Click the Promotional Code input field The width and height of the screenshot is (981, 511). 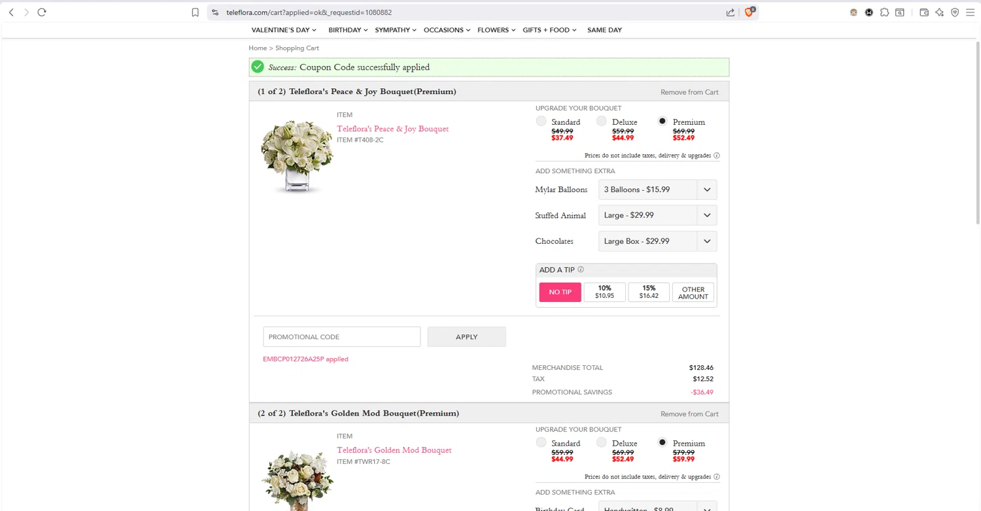[341, 337]
